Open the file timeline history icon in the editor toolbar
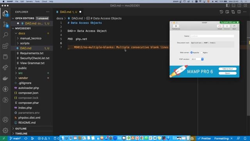 point(221,12)
